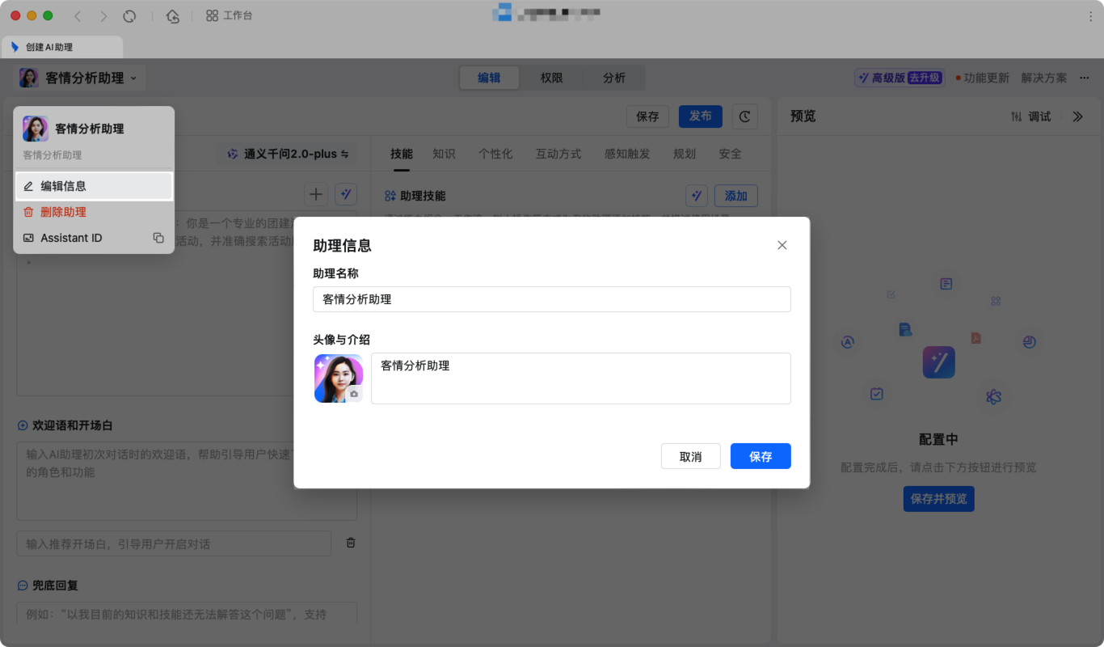The width and height of the screenshot is (1104, 647).
Task: Click the plus icon above the prompt area
Action: tap(316, 194)
